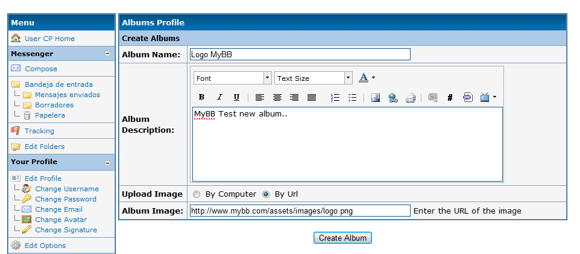Open the Borradores folder

(54, 105)
